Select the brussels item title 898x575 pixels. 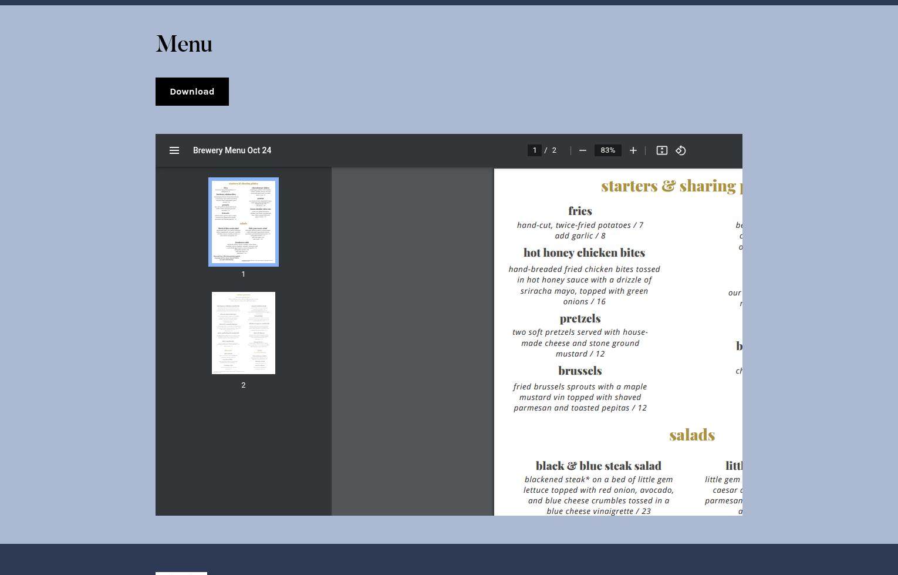[x=580, y=371]
